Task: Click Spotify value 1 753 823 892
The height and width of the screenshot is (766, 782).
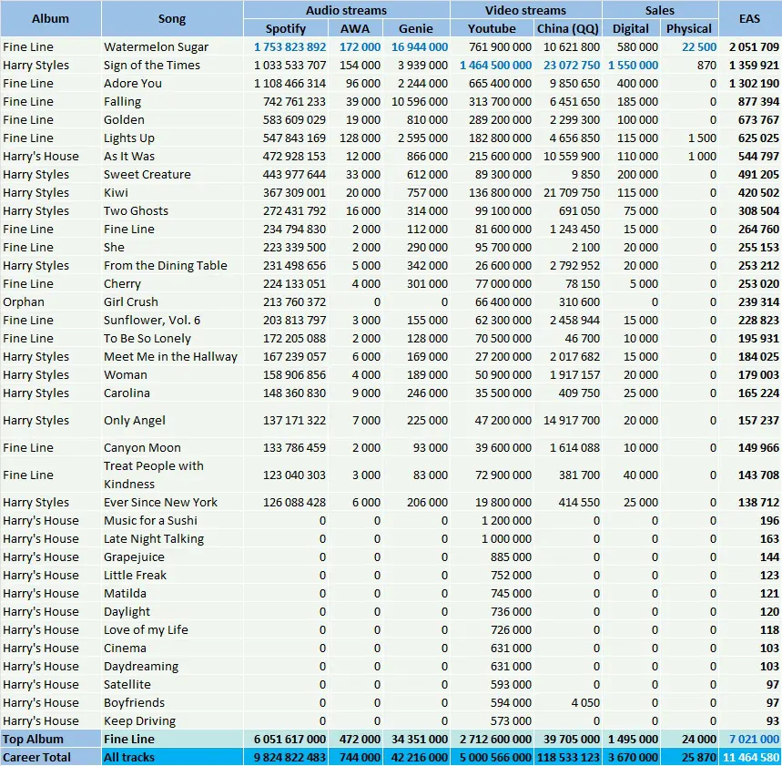Action: tap(289, 47)
